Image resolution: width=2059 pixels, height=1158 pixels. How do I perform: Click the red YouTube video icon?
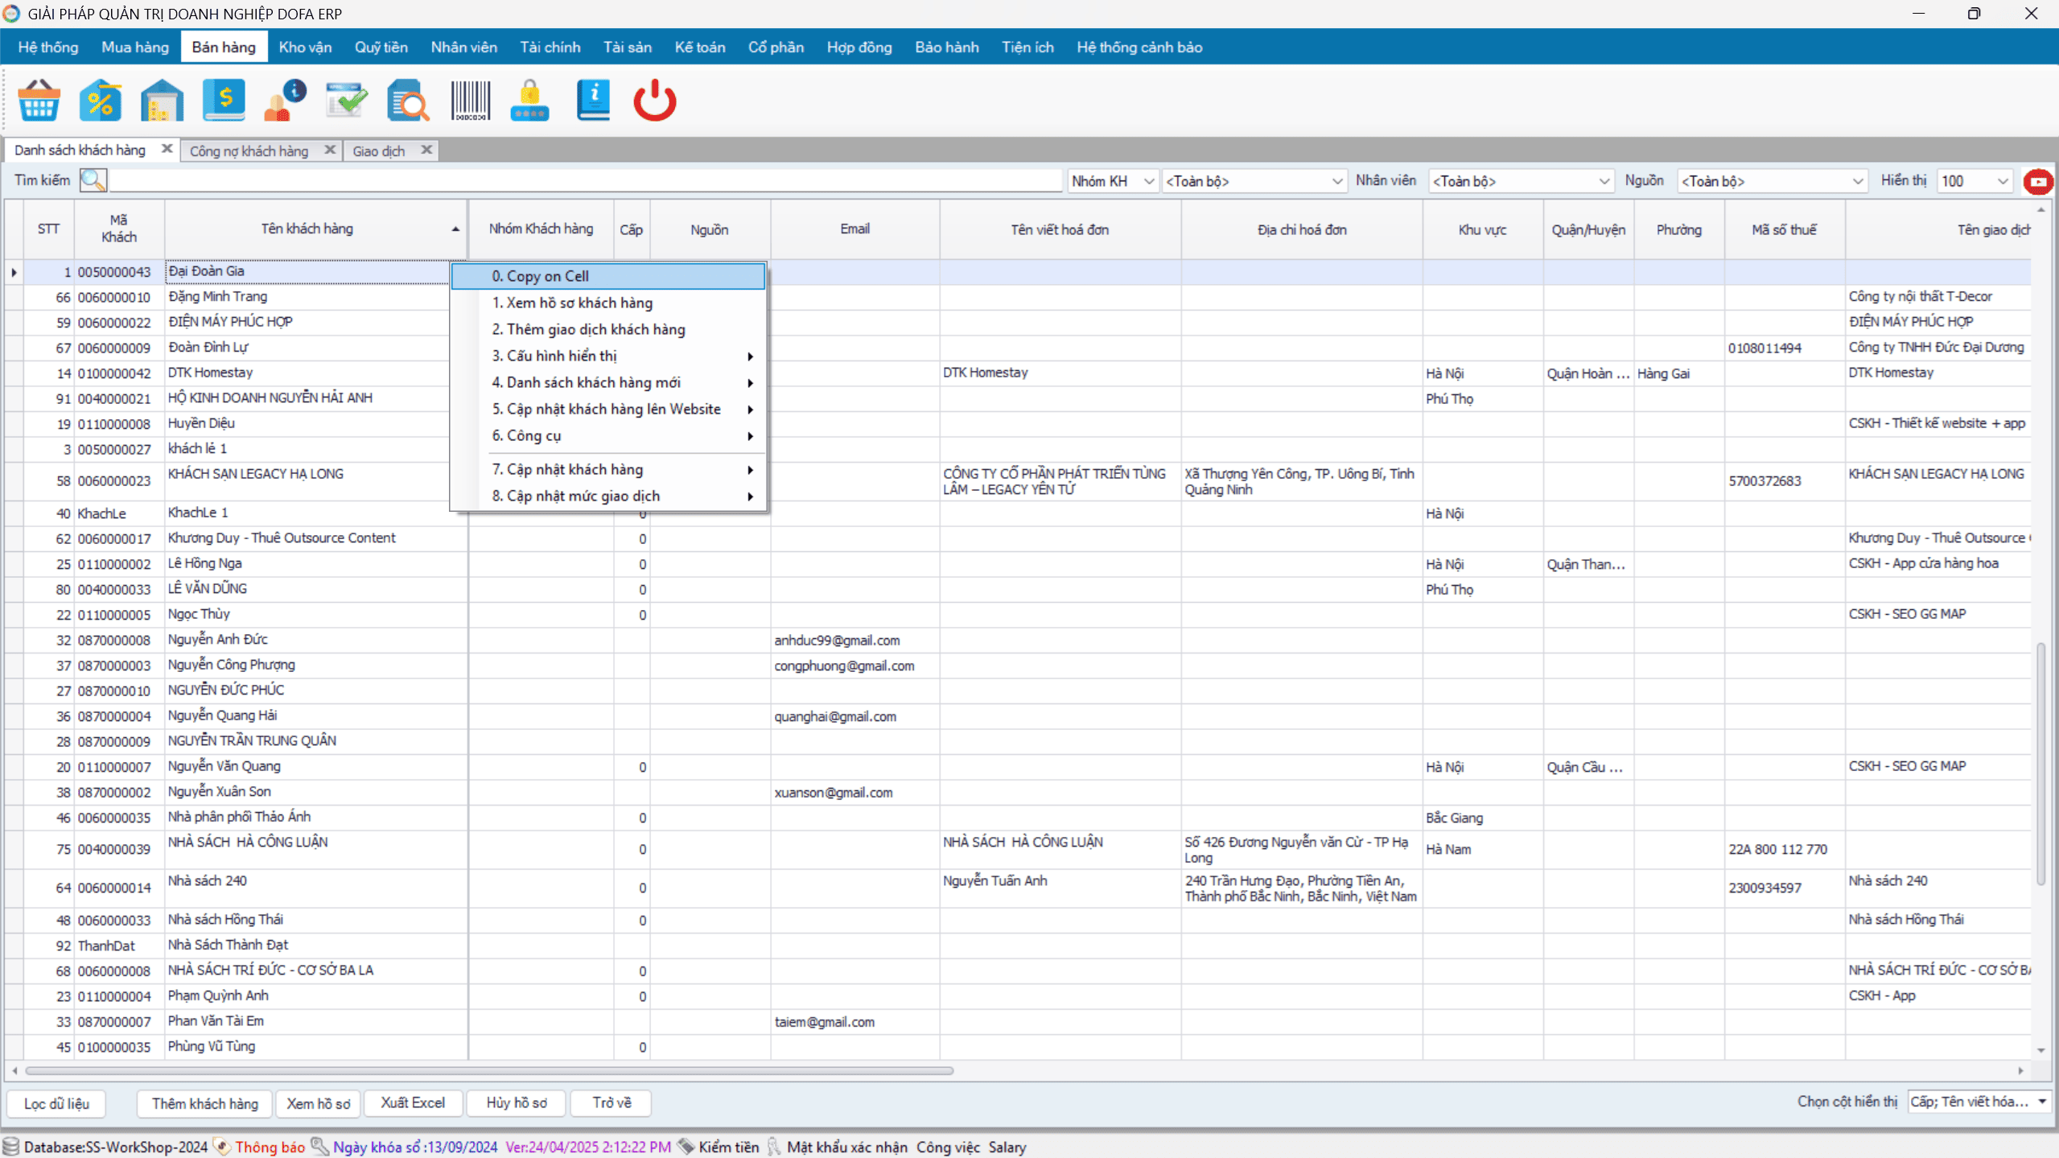[2038, 182]
